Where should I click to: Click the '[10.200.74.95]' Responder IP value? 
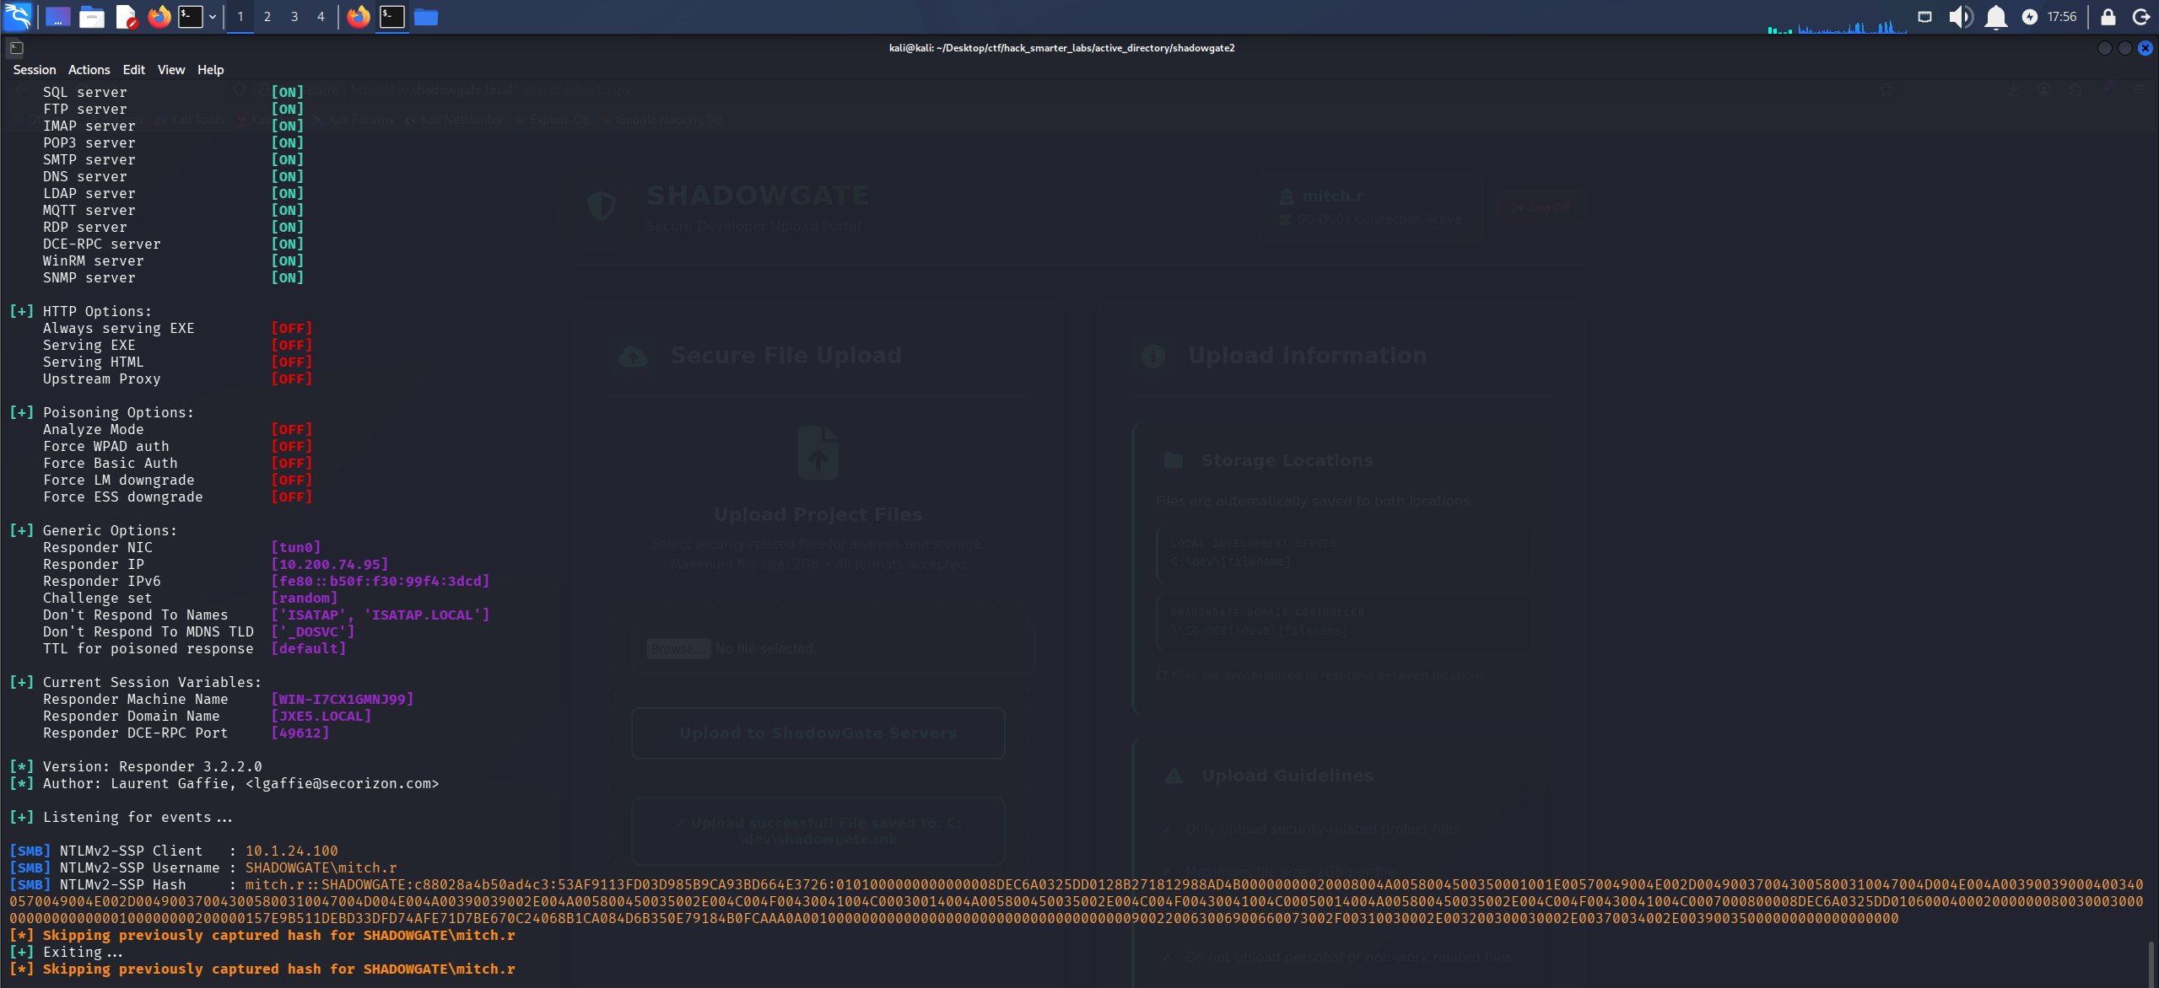329,564
